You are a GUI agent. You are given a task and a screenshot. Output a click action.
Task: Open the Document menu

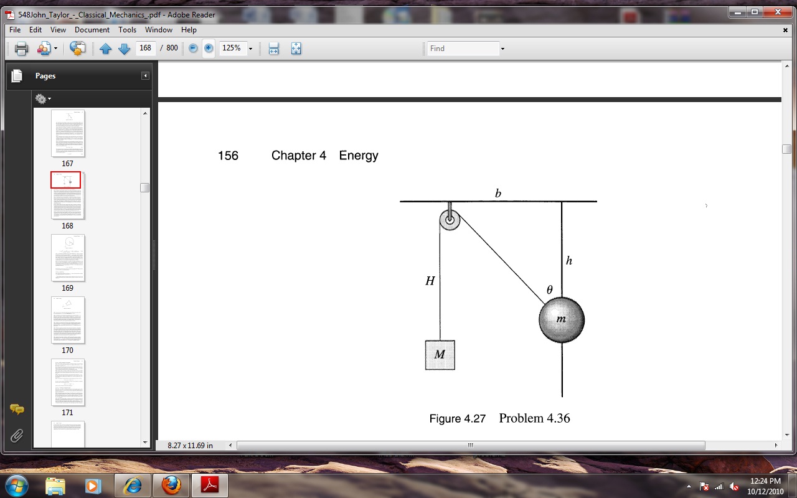92,30
